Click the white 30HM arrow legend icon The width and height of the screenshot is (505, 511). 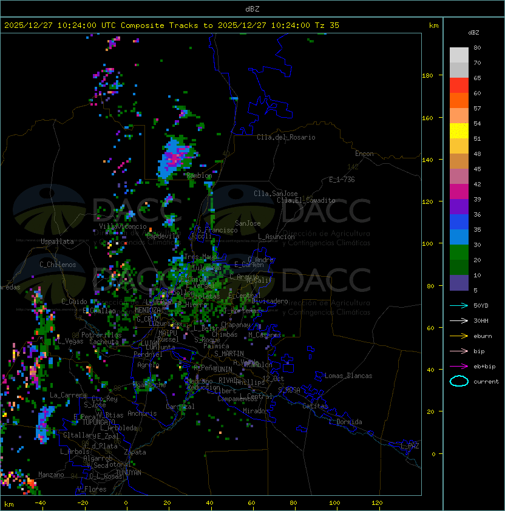pos(459,320)
